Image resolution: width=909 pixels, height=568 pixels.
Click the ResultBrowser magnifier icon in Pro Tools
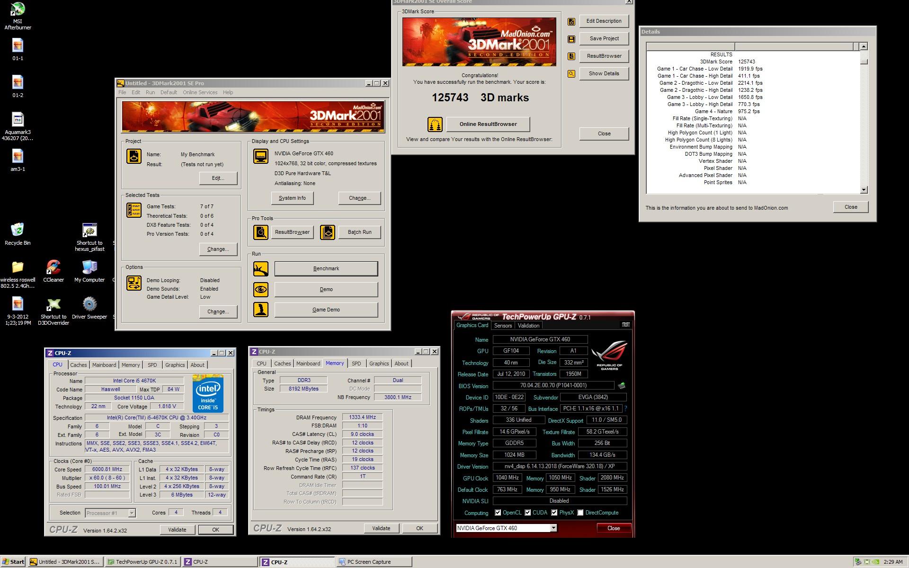click(261, 232)
